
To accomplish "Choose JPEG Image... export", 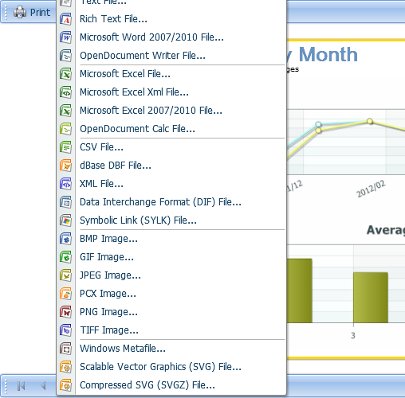I will [x=171, y=275].
